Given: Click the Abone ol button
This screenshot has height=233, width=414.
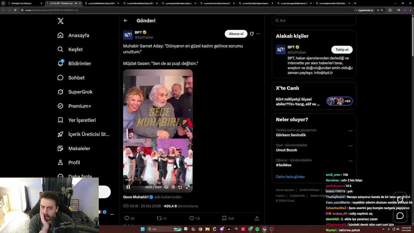Looking at the screenshot, I should 236,34.
